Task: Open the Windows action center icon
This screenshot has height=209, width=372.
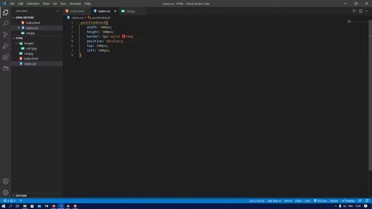Action: 366,206
